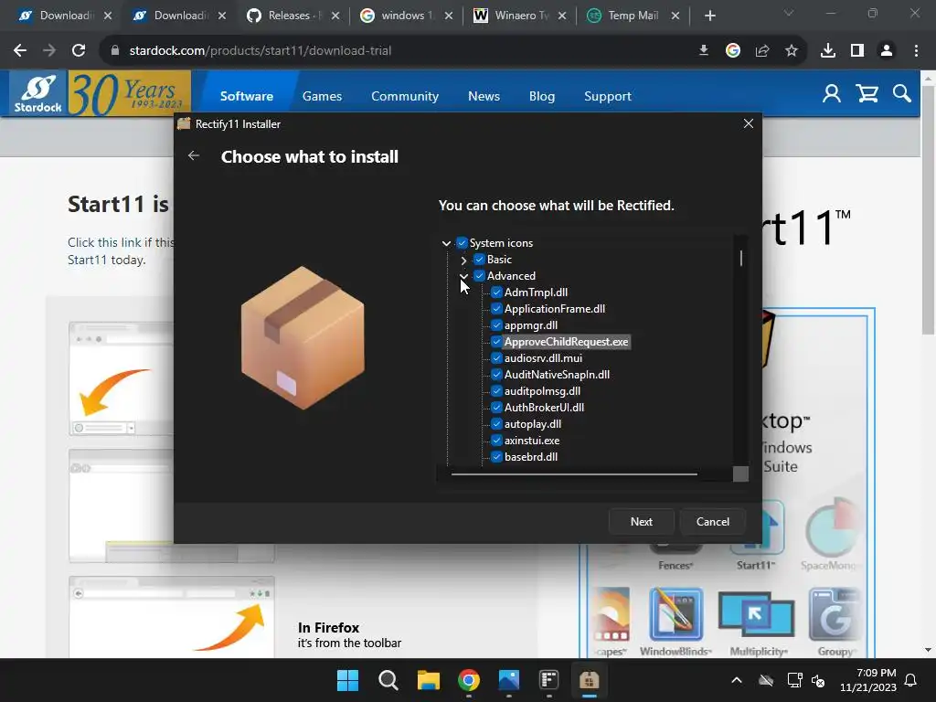Select auditpolmsg.dll tree item
Image resolution: width=936 pixels, height=702 pixels.
542,391
